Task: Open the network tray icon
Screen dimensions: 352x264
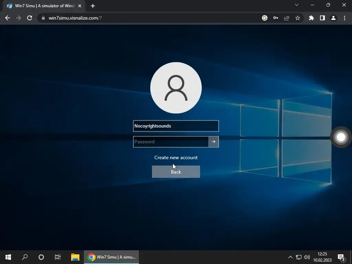Action: [x=299, y=257]
